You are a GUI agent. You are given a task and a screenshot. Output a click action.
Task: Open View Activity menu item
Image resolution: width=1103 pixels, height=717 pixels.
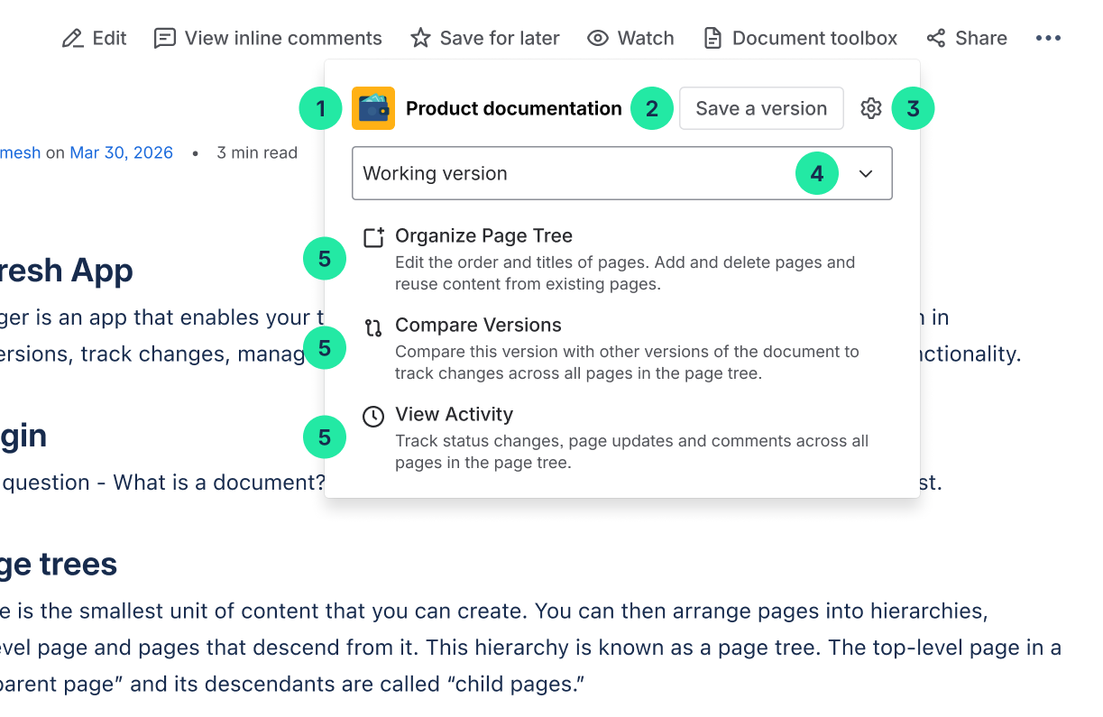pos(455,415)
